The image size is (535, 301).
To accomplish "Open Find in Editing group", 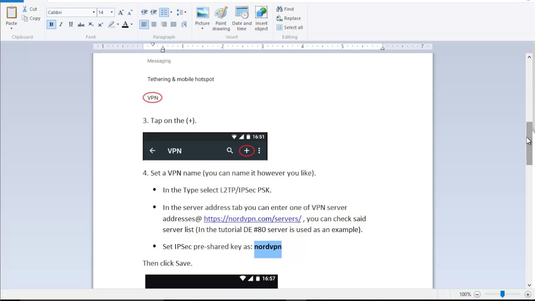I will click(x=285, y=9).
